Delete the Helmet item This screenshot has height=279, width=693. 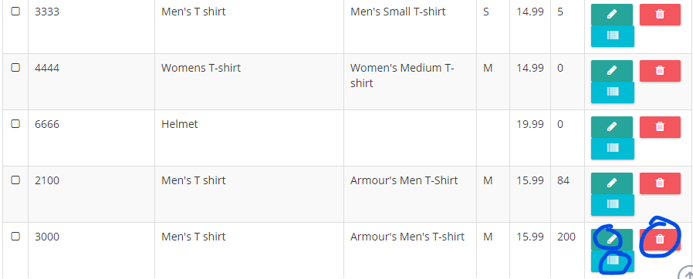[660, 127]
